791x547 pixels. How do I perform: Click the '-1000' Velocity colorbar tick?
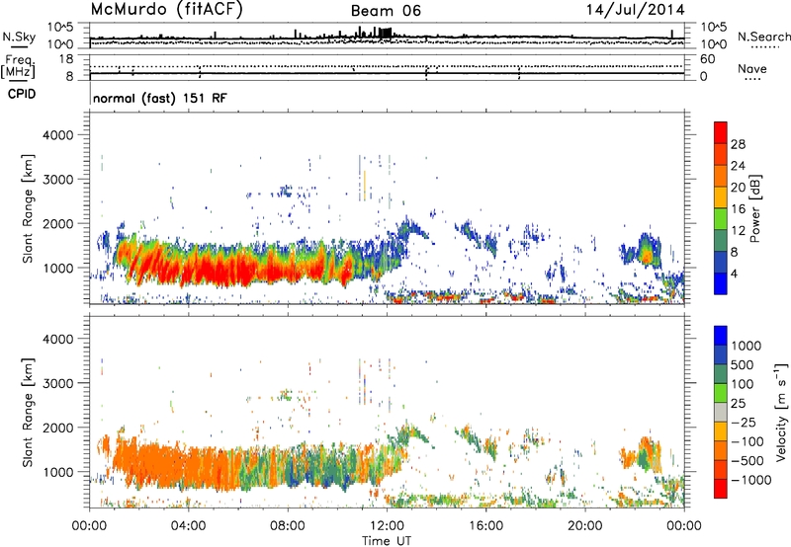(x=750, y=480)
